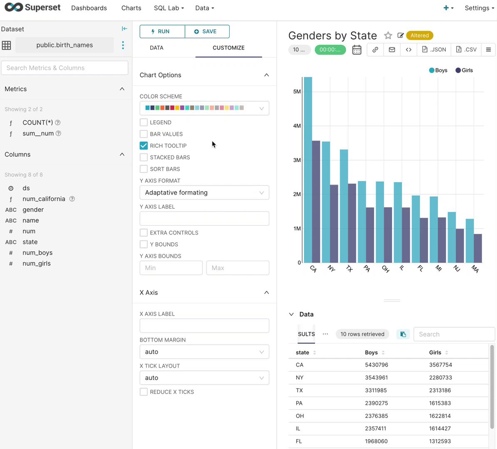Click the info icon next to sum__num

58,133
